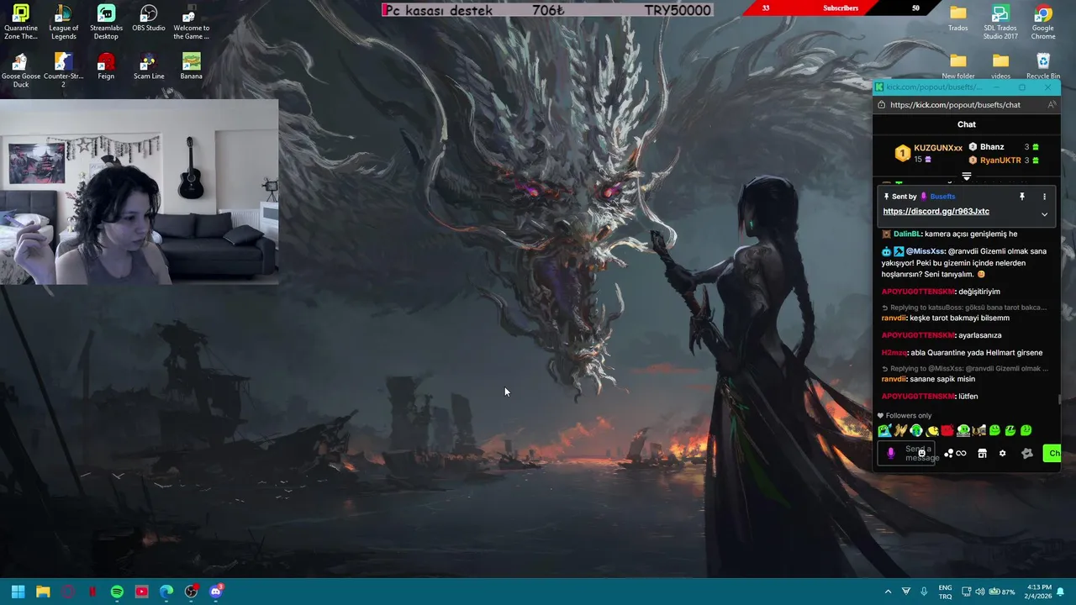Insert the headphones green emote
1076x605 pixels.
point(916,430)
